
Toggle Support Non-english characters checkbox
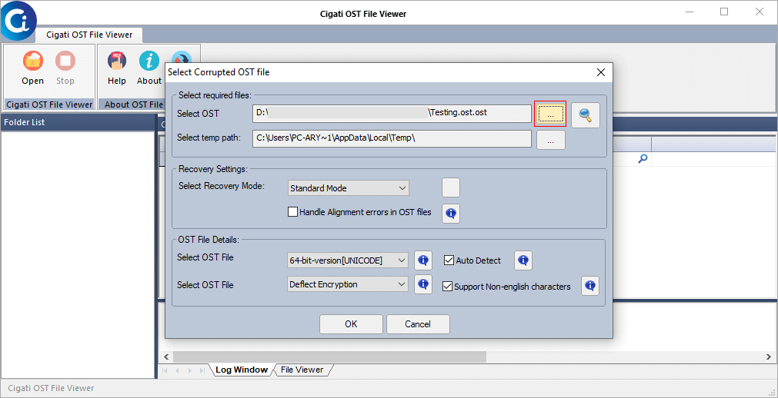click(x=447, y=287)
